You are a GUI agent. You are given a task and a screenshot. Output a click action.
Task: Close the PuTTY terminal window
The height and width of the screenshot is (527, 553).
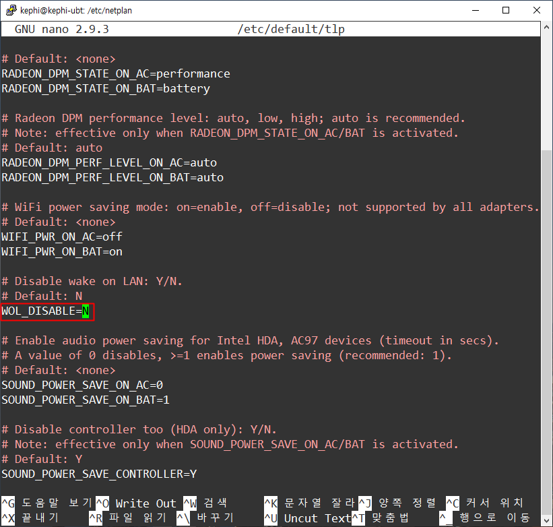[x=536, y=10]
